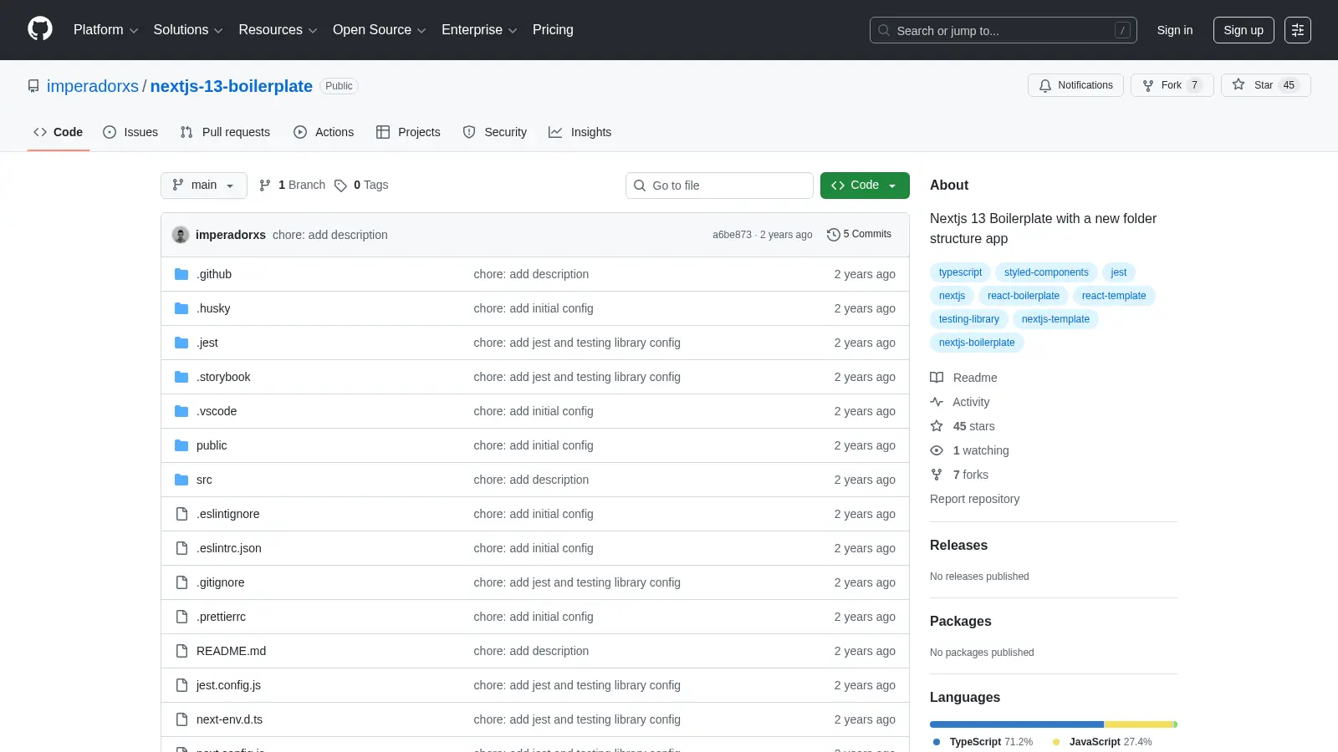Image resolution: width=1338 pixels, height=752 pixels.
Task: Open the .eslintrc.json file
Action: 229,548
